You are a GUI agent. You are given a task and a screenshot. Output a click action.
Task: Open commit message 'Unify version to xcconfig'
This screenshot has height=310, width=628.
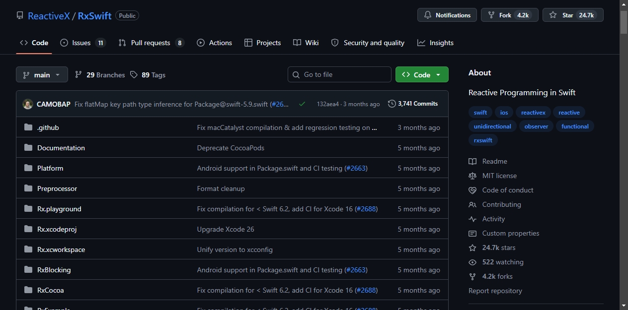pos(235,249)
